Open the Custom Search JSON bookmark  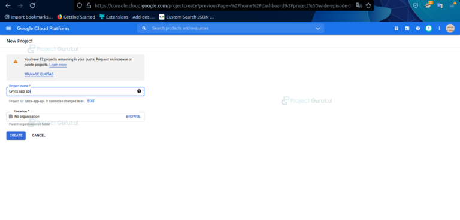187,17
